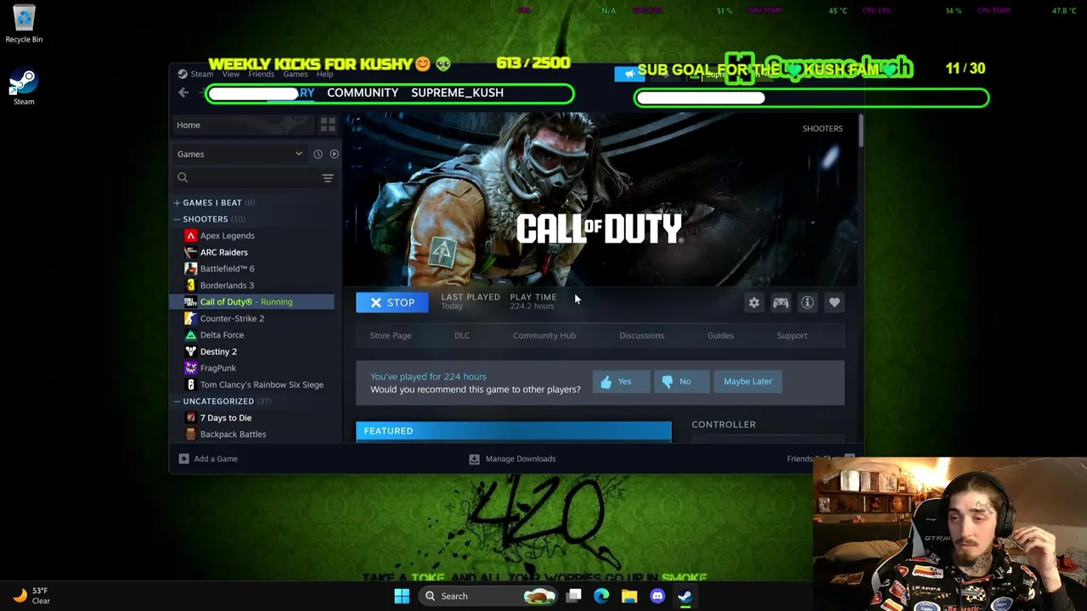This screenshot has height=611, width=1087.
Task: Open Manage Downloads at the bottom
Action: click(x=513, y=459)
